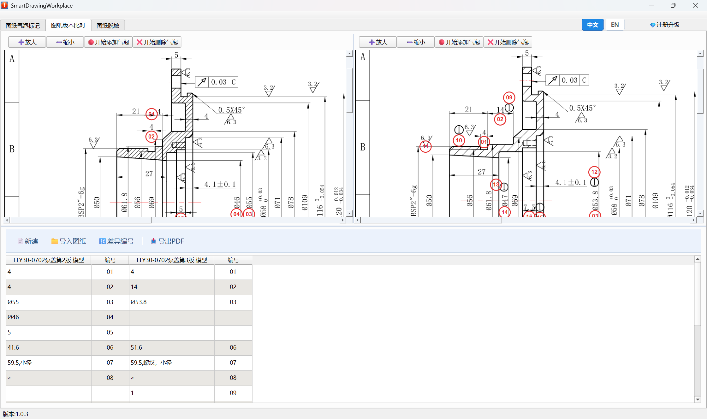707x419 pixels.
Task: Open the 图纸气泡标记 tab
Action: 23,25
